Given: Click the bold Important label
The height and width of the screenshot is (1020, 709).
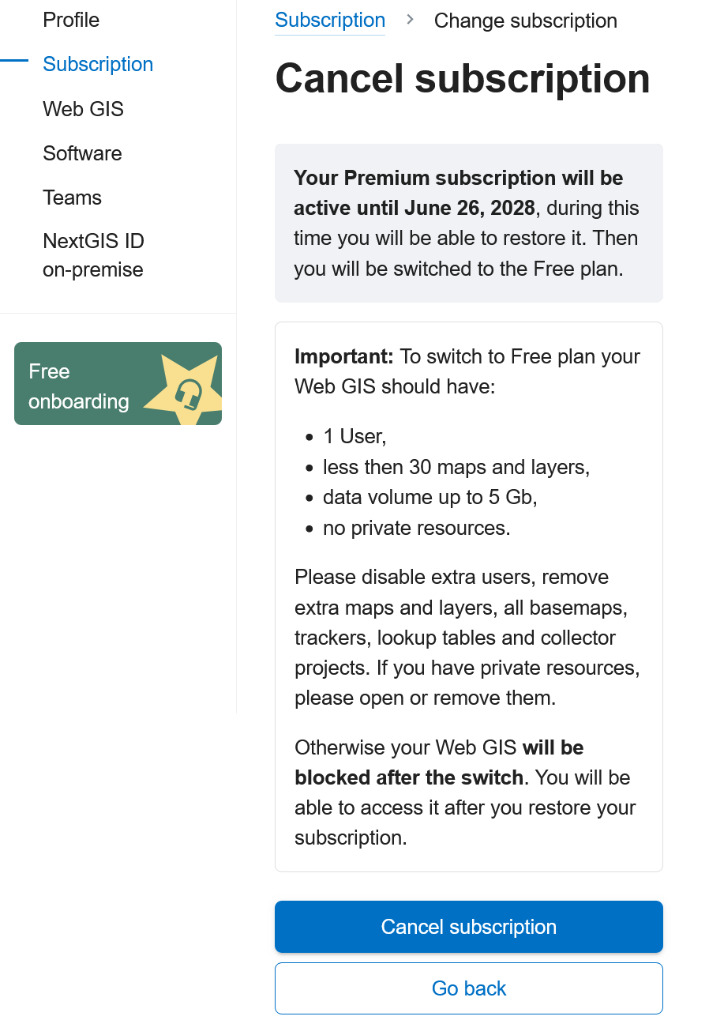Looking at the screenshot, I should pos(343,356).
